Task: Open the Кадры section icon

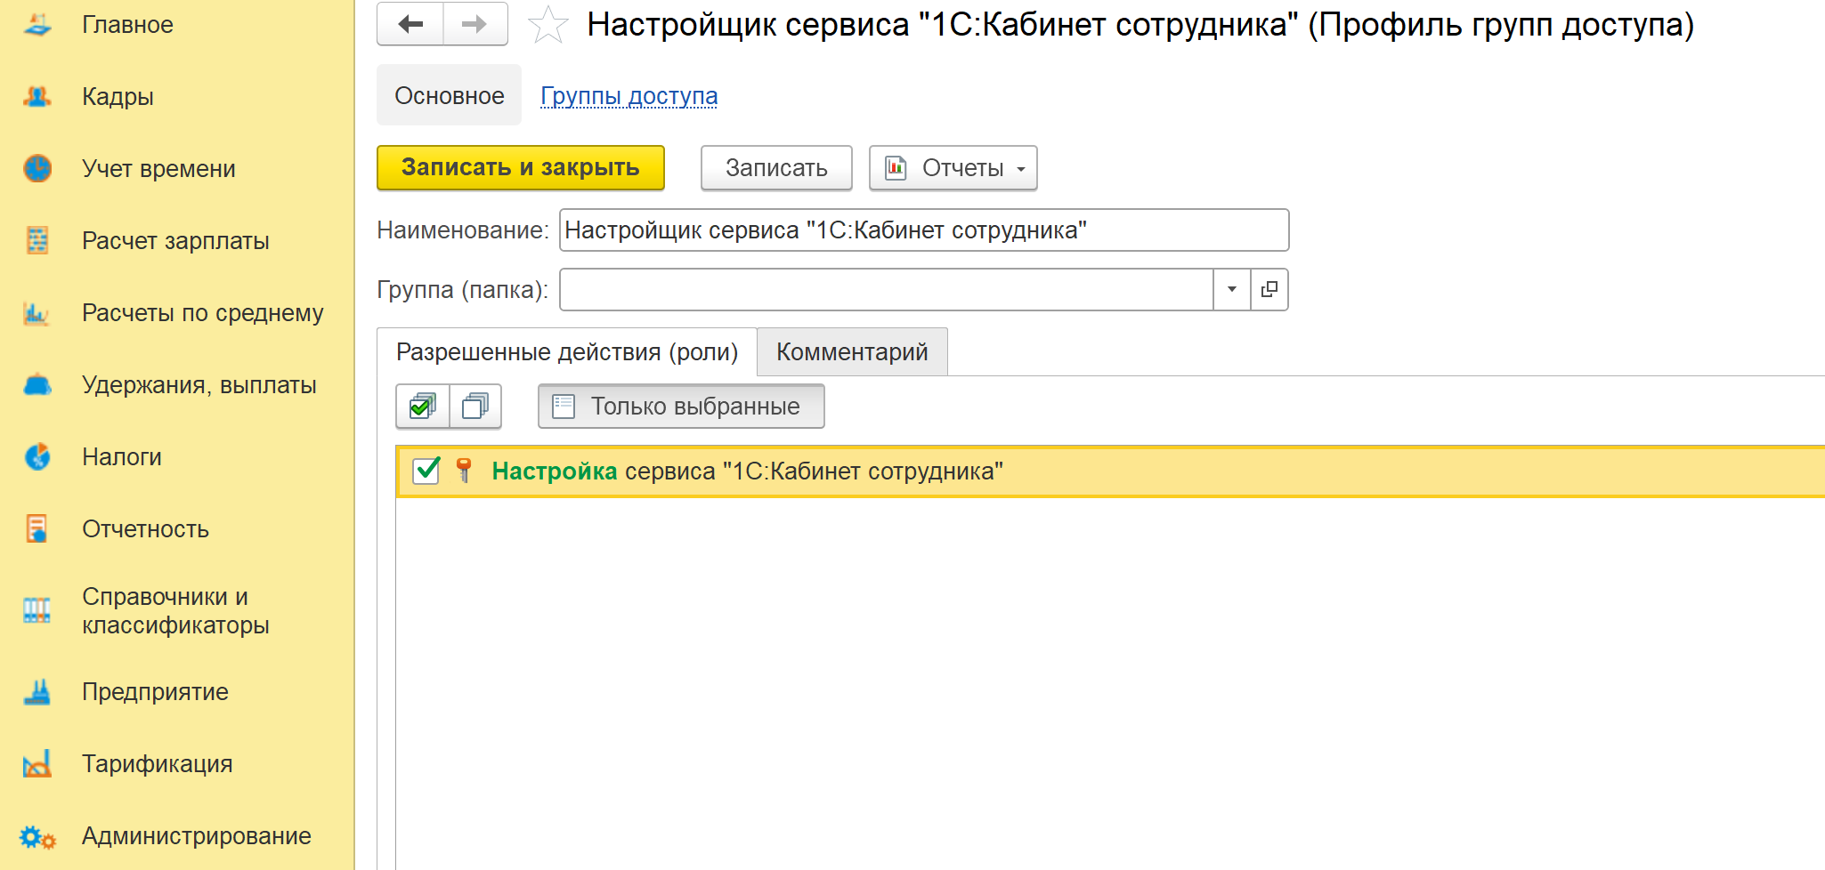Action: (37, 96)
